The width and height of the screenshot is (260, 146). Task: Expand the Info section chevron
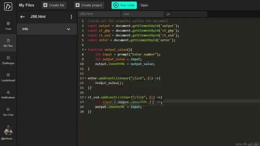click(69, 29)
